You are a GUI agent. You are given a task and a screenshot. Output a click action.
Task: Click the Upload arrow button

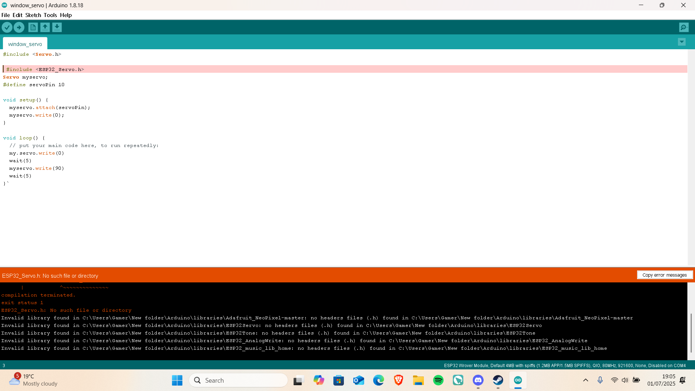click(x=19, y=27)
